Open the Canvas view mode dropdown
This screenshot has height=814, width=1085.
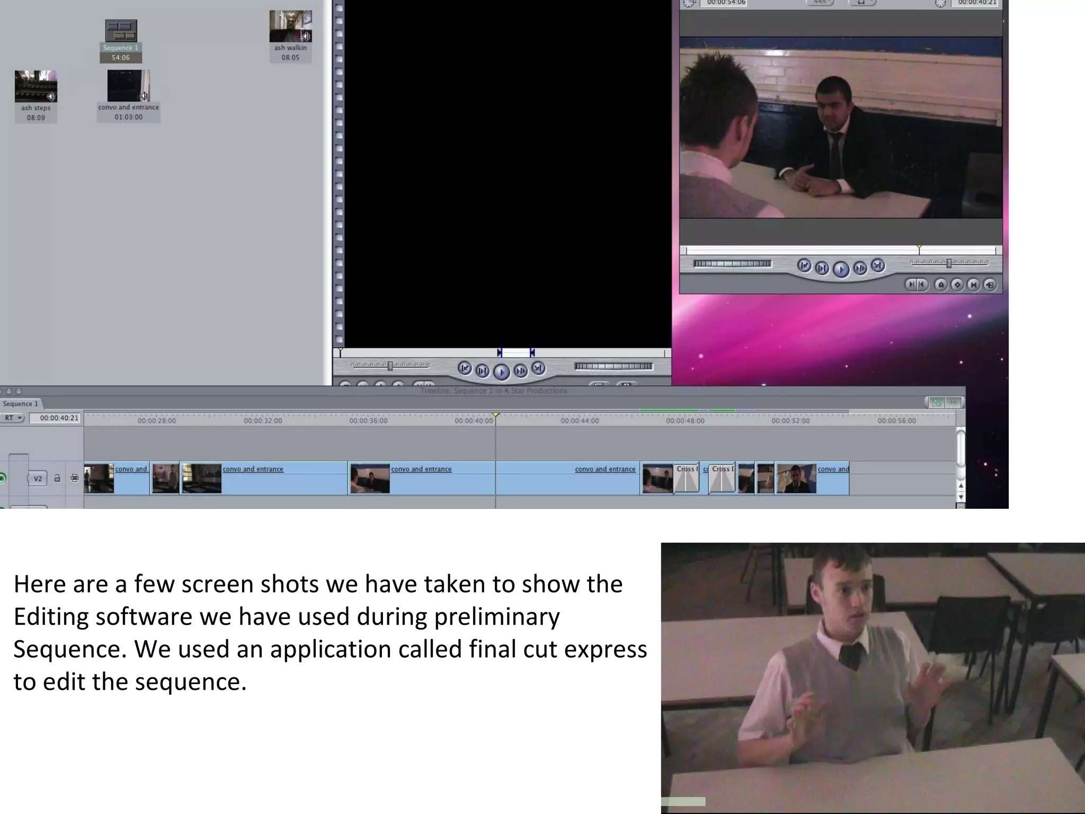point(863,2)
